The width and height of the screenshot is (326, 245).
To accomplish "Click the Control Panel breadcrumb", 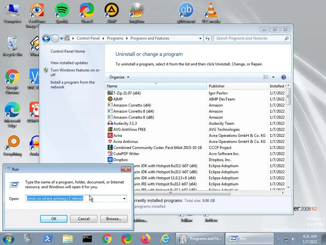I will pyautogui.click(x=88, y=38).
